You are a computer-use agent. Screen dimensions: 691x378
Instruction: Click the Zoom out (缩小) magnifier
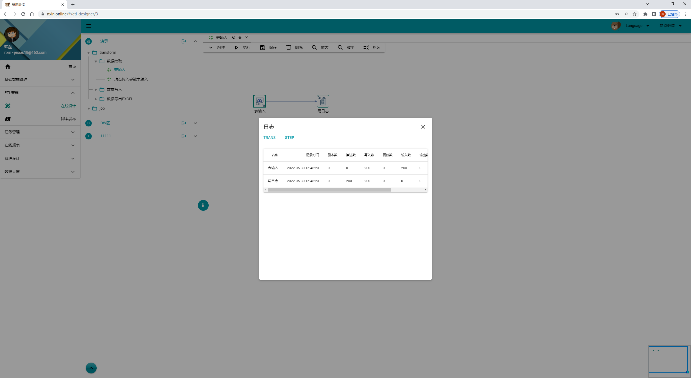(x=340, y=48)
